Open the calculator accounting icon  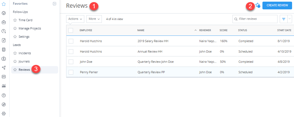point(4,50)
